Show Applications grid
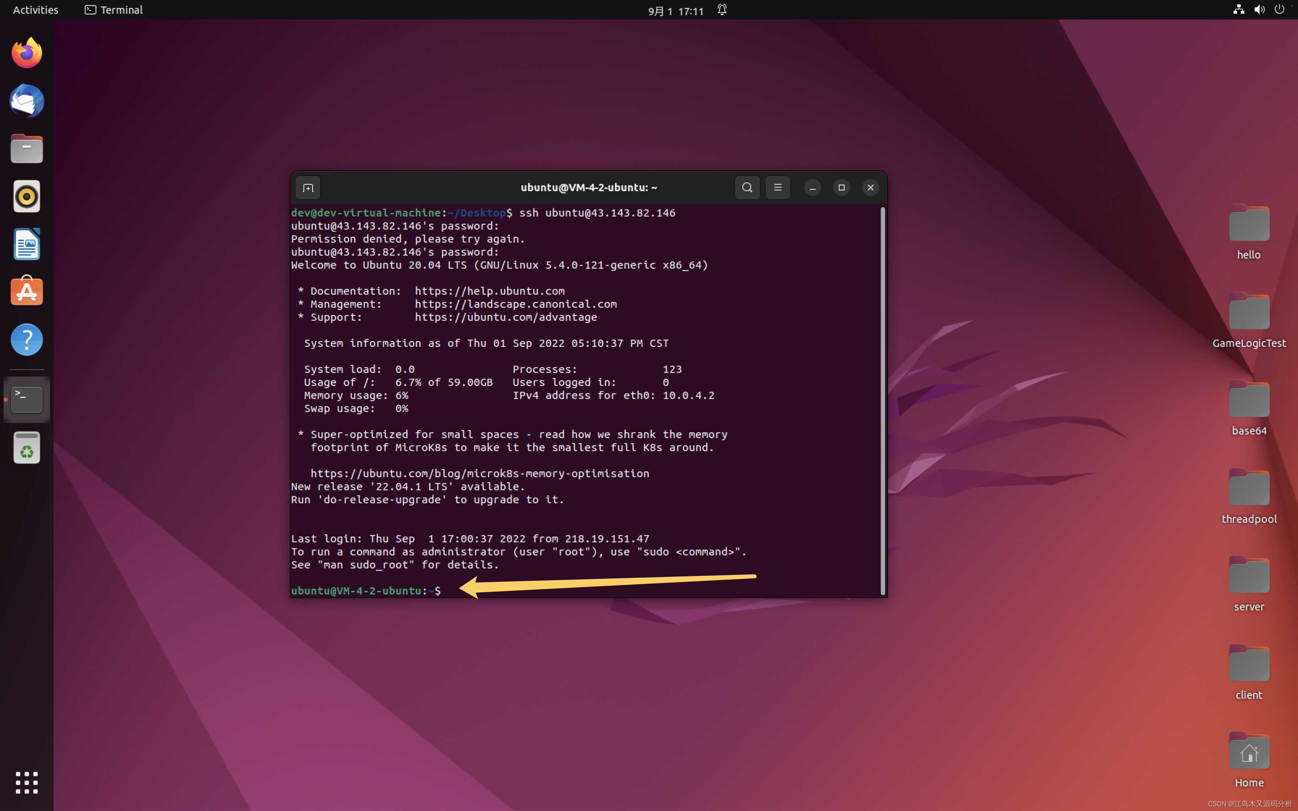Image resolution: width=1298 pixels, height=811 pixels. (27, 782)
